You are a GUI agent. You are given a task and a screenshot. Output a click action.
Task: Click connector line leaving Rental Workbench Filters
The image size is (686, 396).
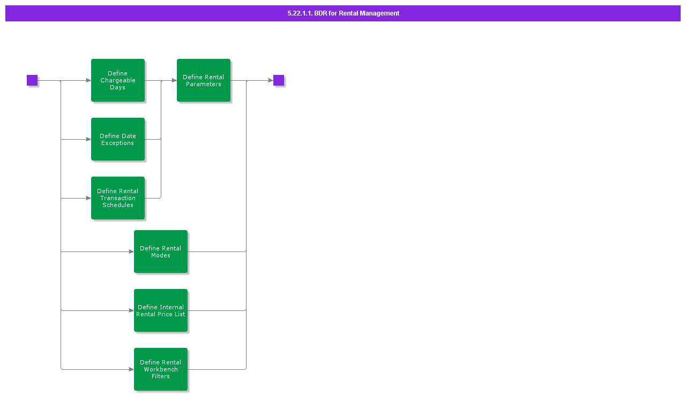coord(217,369)
